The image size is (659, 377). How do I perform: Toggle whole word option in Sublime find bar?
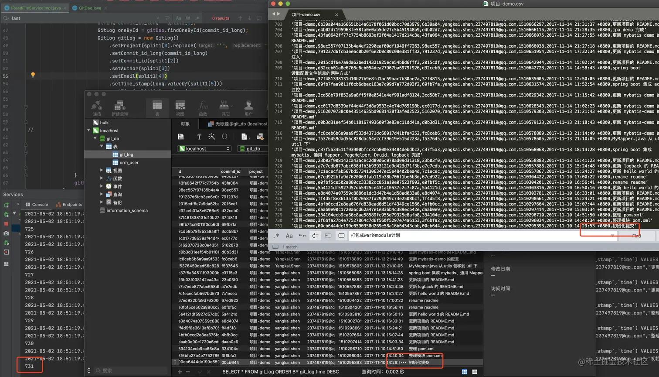(x=302, y=236)
